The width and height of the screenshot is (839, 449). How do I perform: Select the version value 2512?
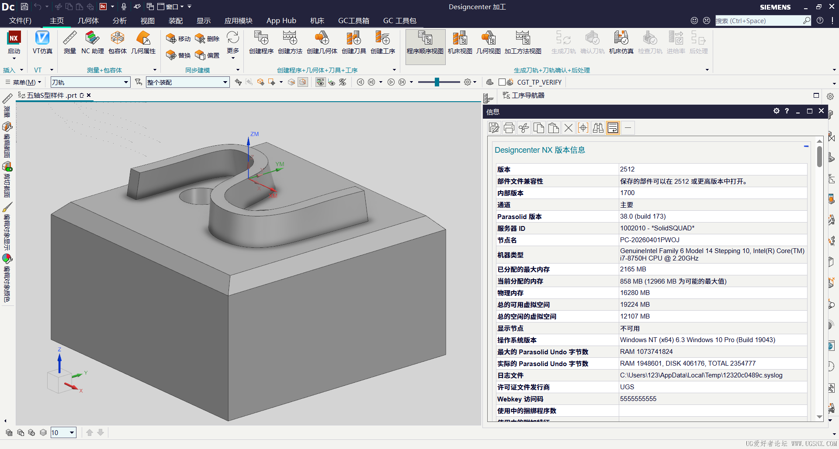point(627,169)
